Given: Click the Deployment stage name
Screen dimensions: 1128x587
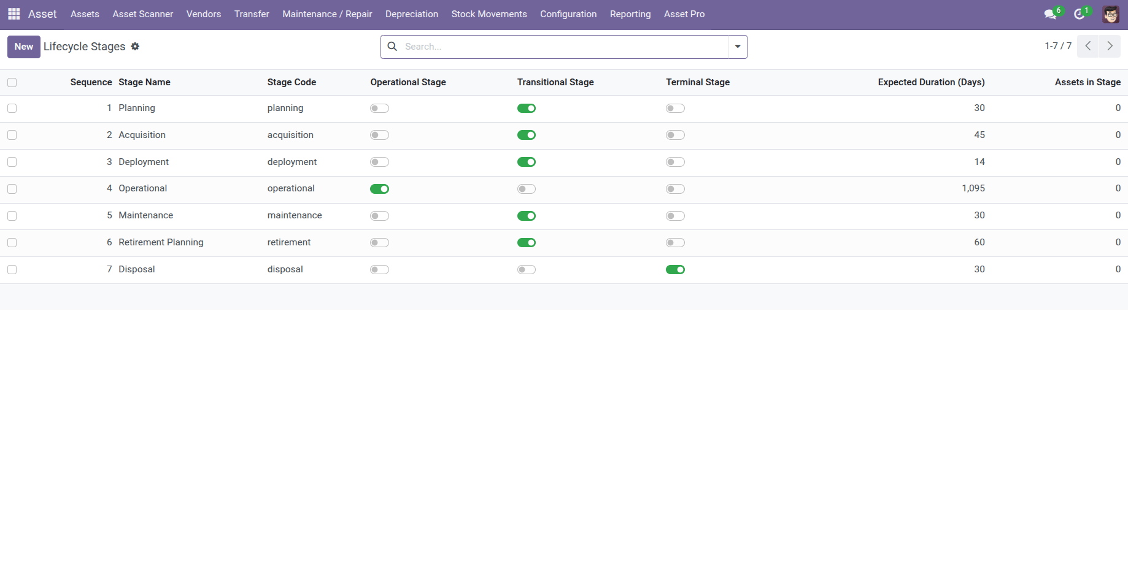Looking at the screenshot, I should (144, 162).
